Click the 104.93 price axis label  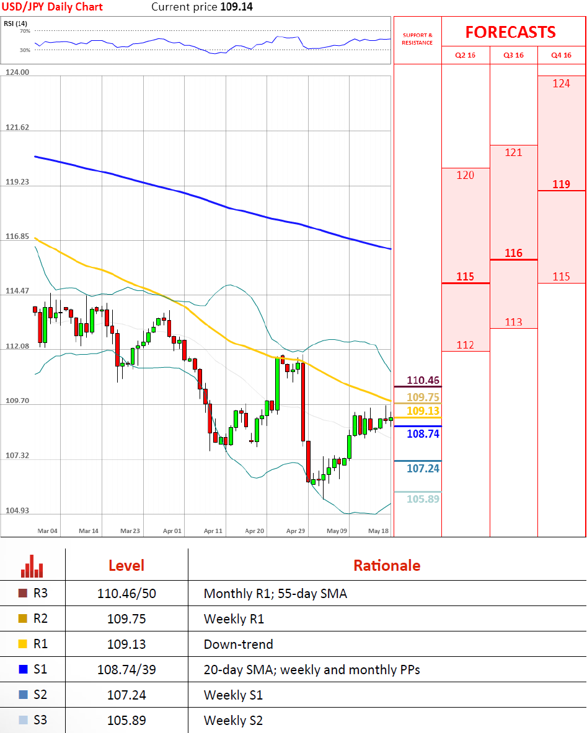point(17,511)
